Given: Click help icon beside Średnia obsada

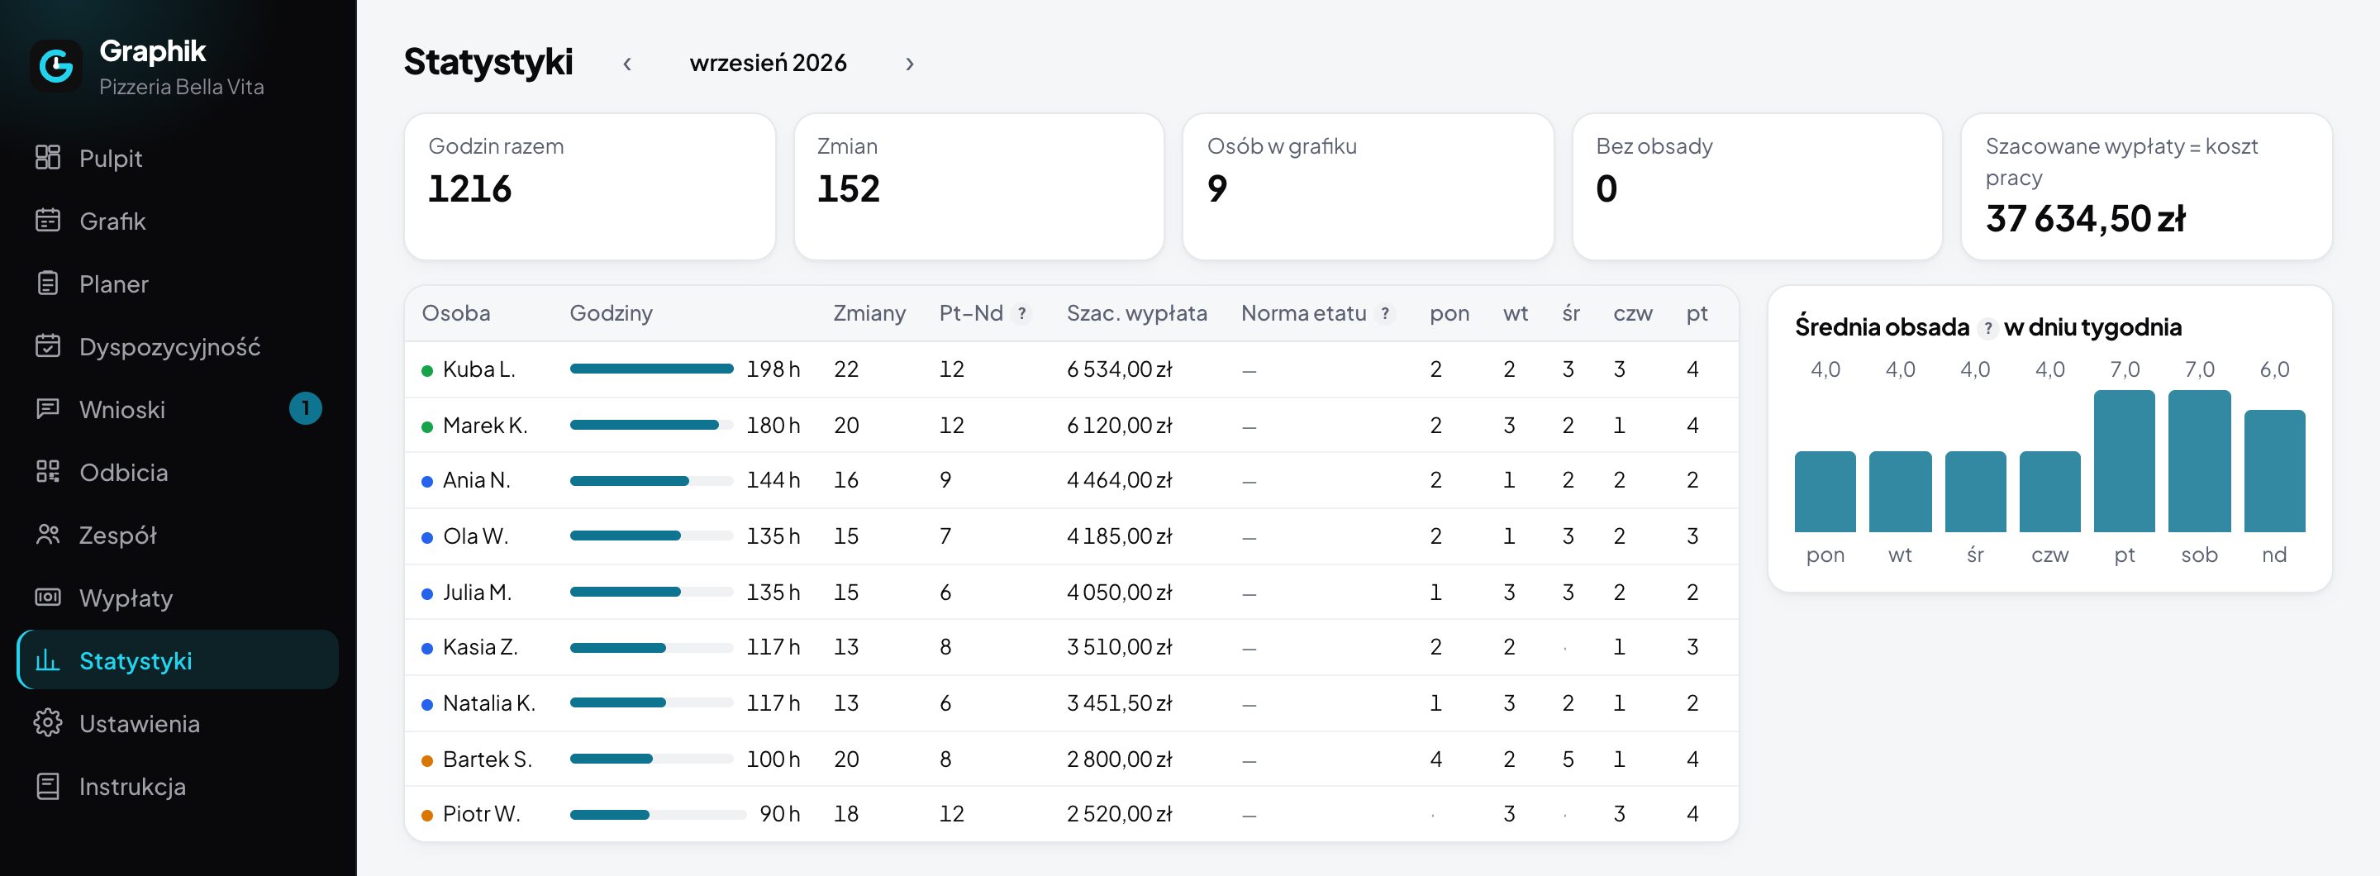Looking at the screenshot, I should tap(1987, 327).
